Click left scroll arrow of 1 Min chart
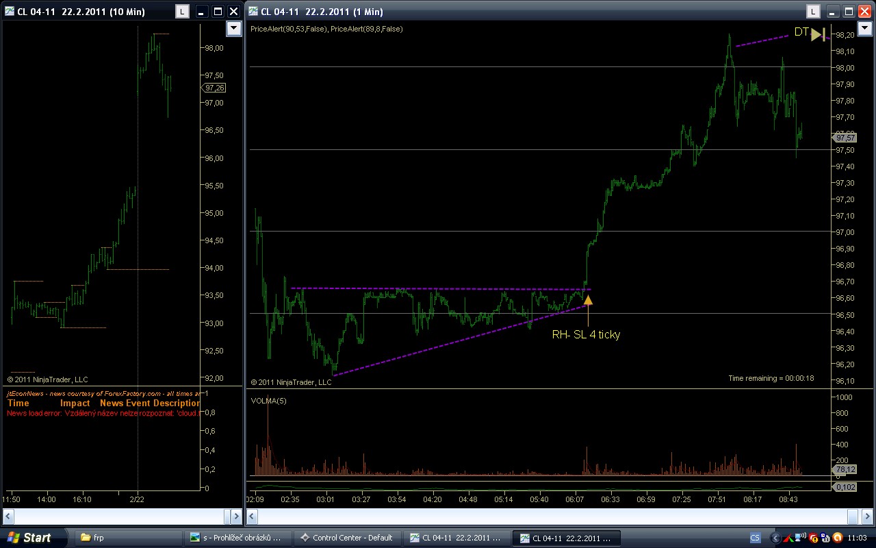This screenshot has width=876, height=548. click(252, 516)
